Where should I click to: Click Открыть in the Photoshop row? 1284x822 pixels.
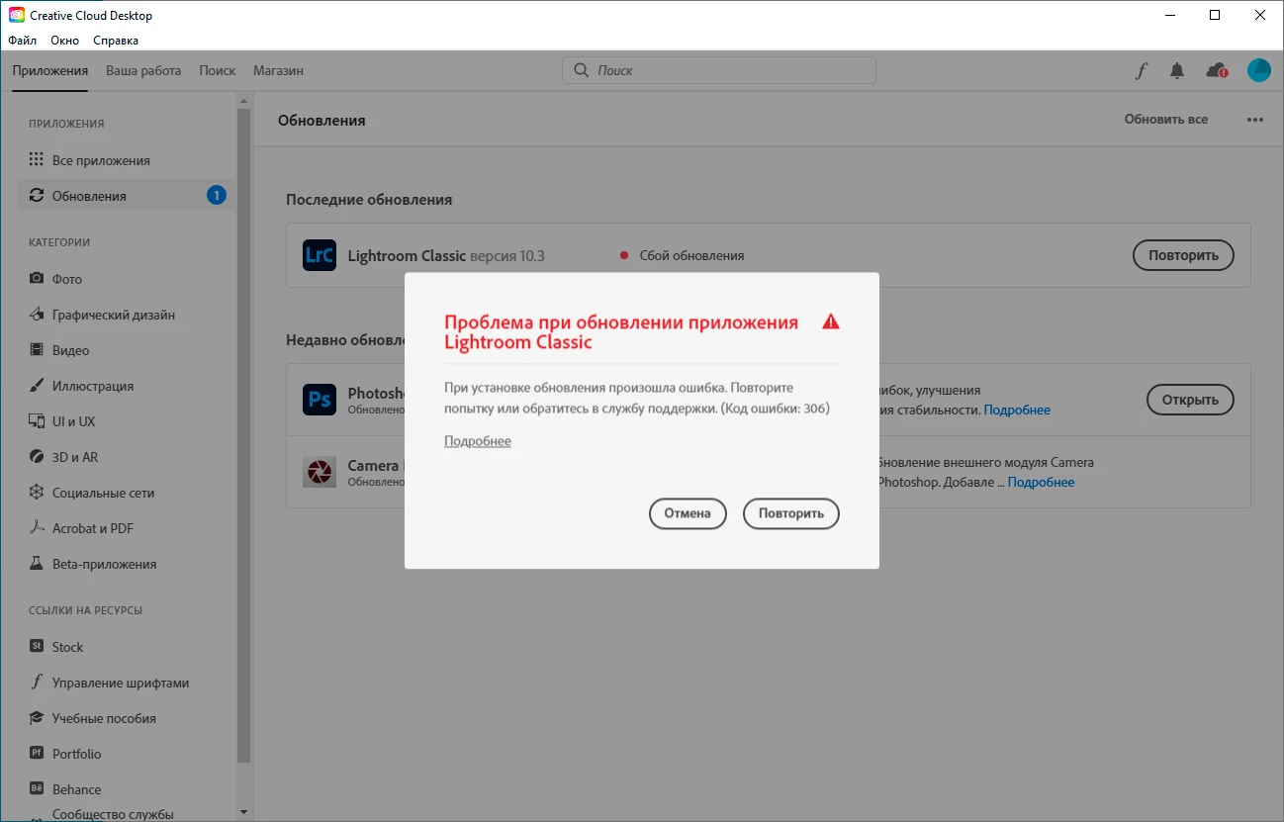coord(1190,400)
